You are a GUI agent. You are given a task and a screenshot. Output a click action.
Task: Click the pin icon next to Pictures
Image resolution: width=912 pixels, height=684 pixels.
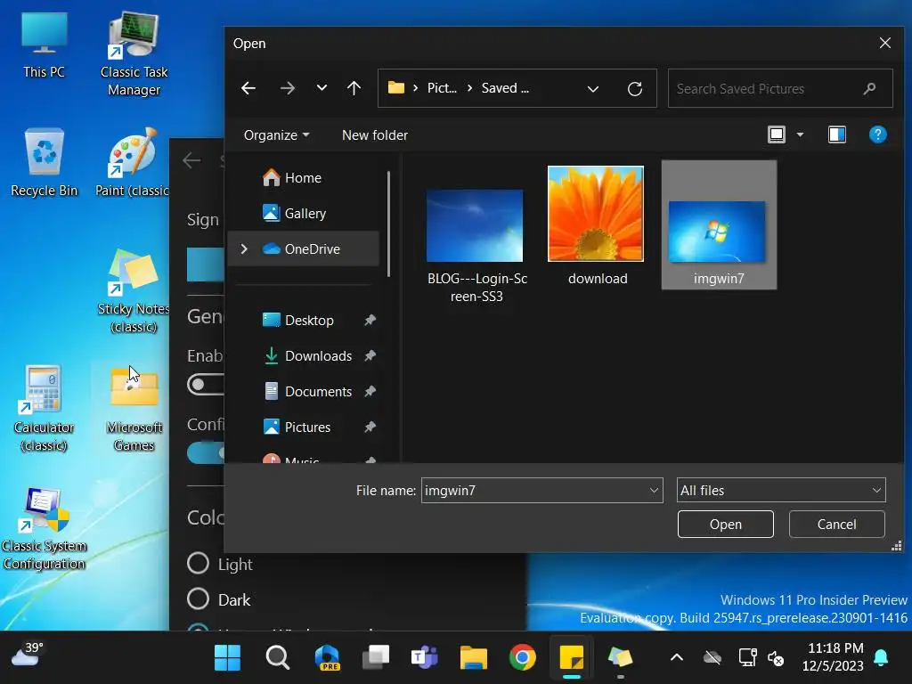pyautogui.click(x=370, y=427)
